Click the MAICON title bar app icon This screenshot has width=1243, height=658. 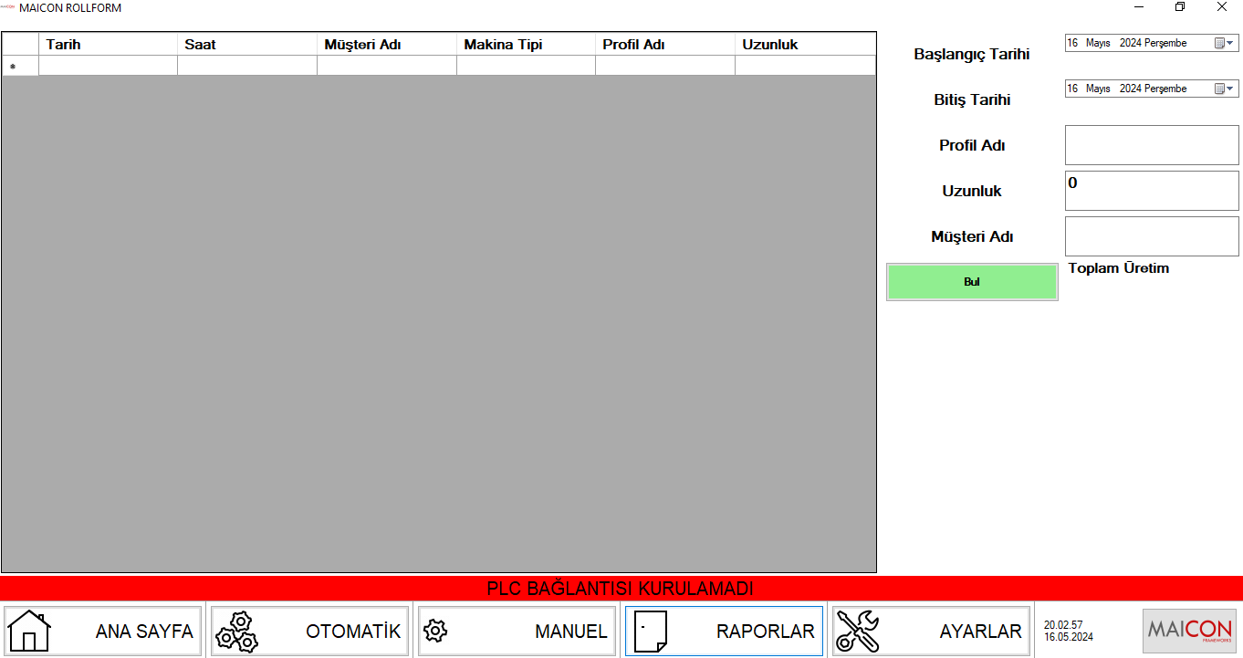coord(8,7)
